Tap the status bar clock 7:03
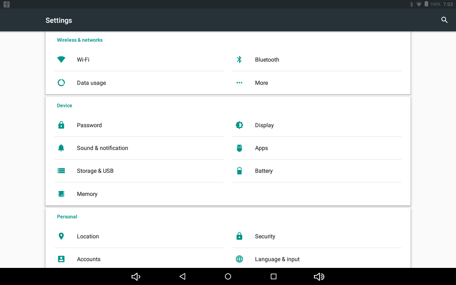The height and width of the screenshot is (285, 456). pos(448,4)
